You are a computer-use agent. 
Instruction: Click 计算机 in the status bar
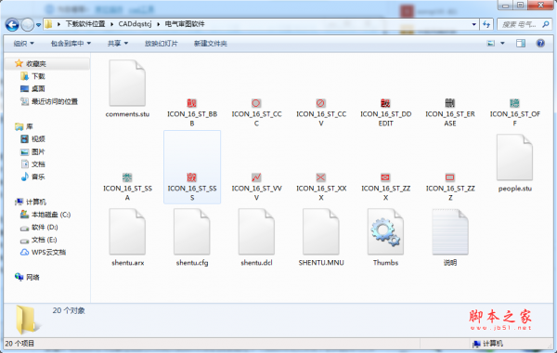click(488, 344)
